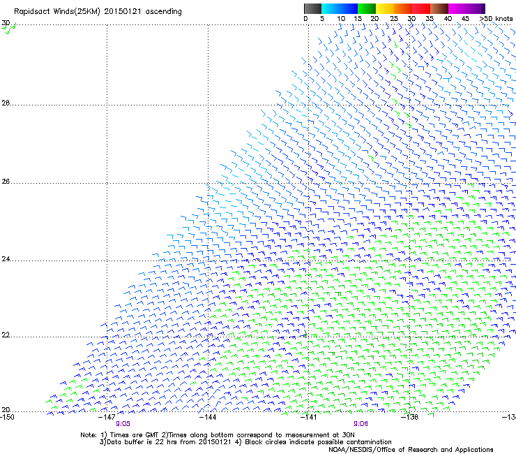Image resolution: width=516 pixels, height=454 pixels.
Task: Select the magenta 40-45 knots legend swatch
Action: click(x=457, y=8)
